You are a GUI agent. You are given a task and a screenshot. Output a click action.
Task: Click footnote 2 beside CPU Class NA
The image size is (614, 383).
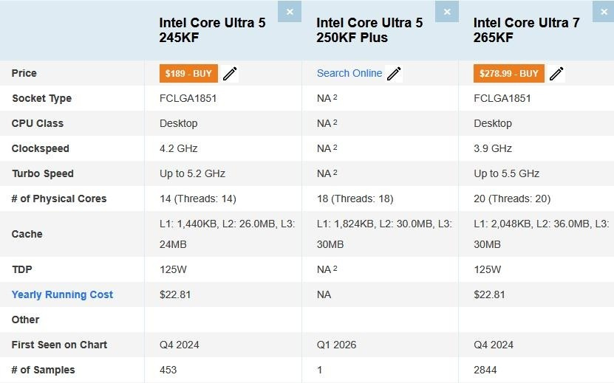click(x=335, y=123)
